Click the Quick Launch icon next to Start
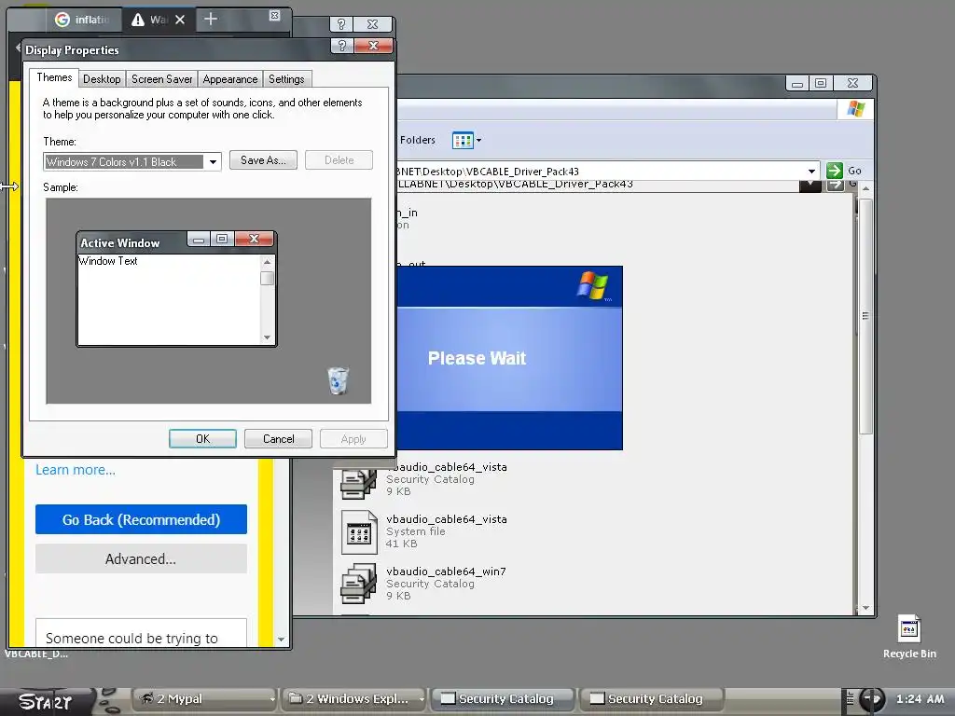The height and width of the screenshot is (716, 955). tap(110, 701)
